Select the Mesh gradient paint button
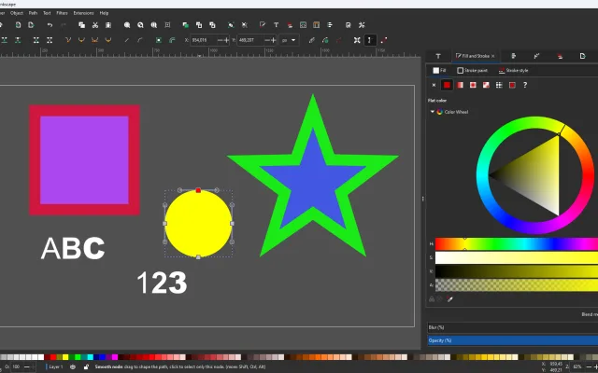Screen dimensions: 598x373 point(486,85)
